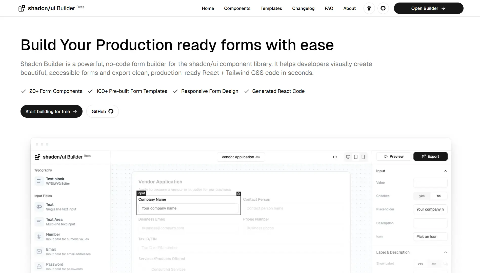
Task: Select the Email field envelope icon
Action: [x=39, y=251]
